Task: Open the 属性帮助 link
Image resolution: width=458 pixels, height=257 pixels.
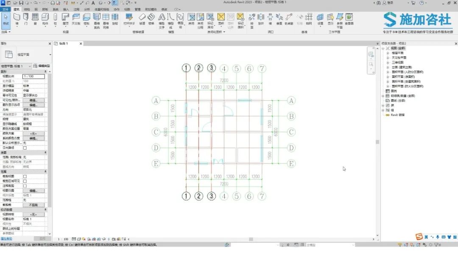Action: 6,239
